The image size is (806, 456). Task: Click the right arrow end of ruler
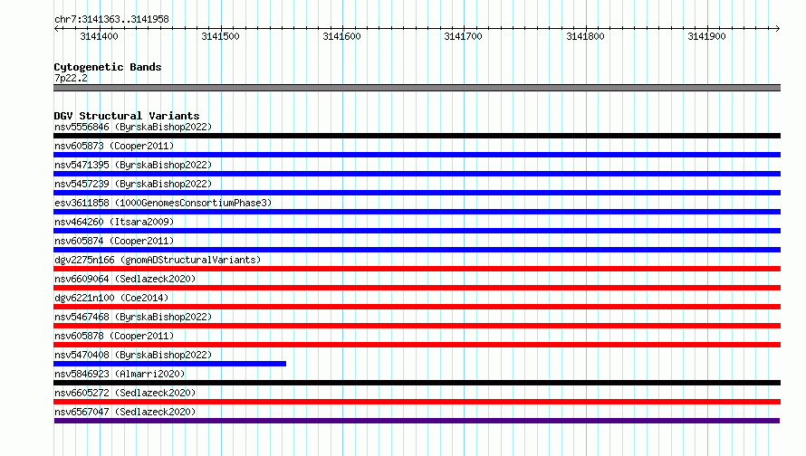tap(778, 29)
